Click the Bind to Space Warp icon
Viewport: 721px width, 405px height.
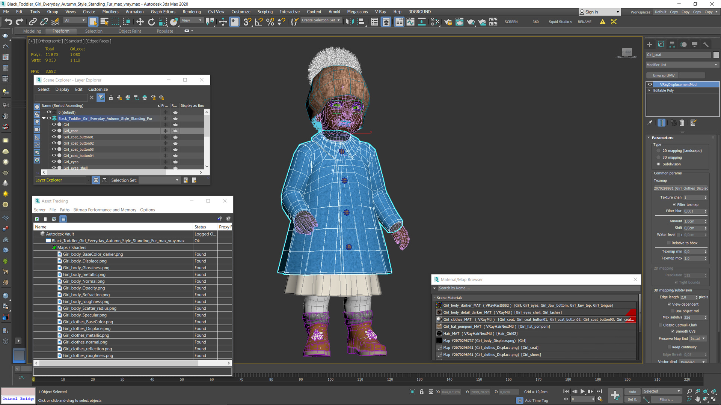[55, 22]
